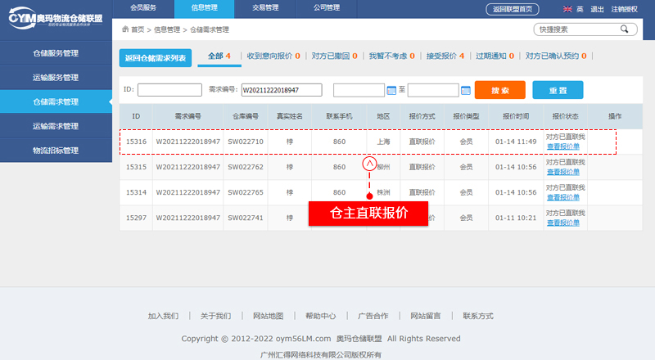Viewport: 655px width, 360px height.
Task: Click the UK flag language icon
Action: coord(567,9)
